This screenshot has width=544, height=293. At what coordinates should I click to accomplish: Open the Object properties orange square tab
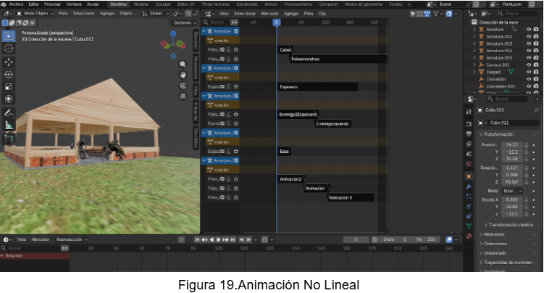(469, 176)
